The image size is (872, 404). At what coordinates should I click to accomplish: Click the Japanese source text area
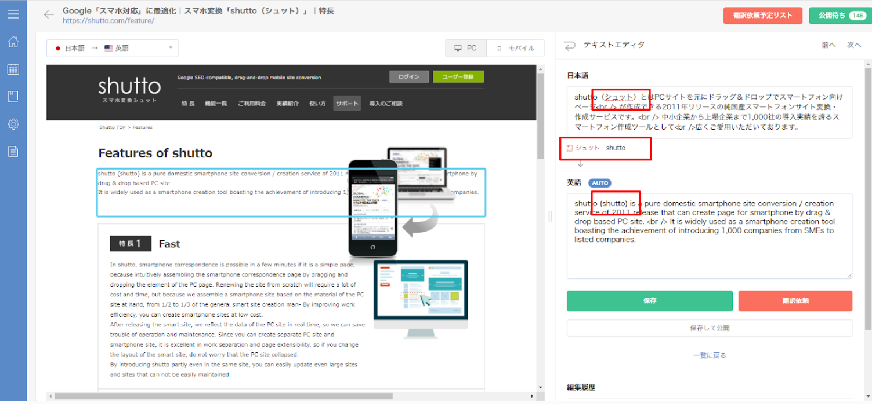pyautogui.click(x=710, y=112)
